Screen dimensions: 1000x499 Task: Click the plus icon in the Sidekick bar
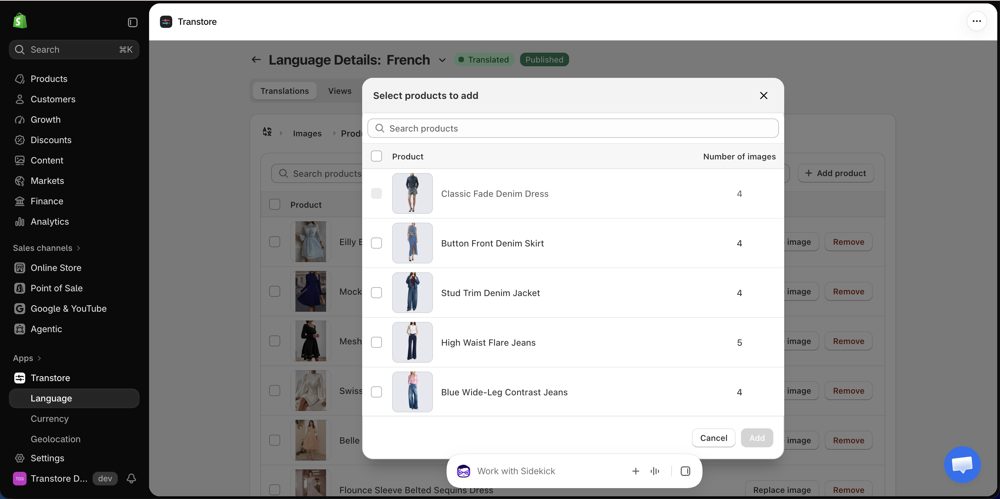(x=635, y=471)
